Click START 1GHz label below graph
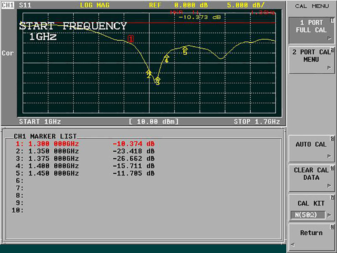This screenshot has width=337, height=253. (x=40, y=121)
